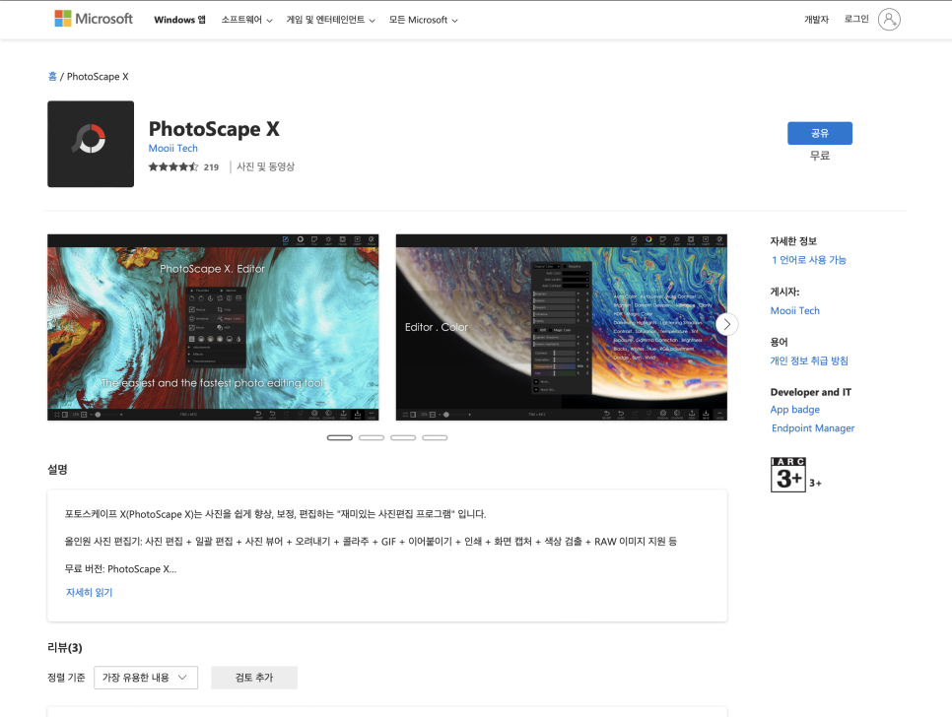Advance screenshots with the next arrow
Image resolution: width=952 pixels, height=717 pixels.
point(726,325)
